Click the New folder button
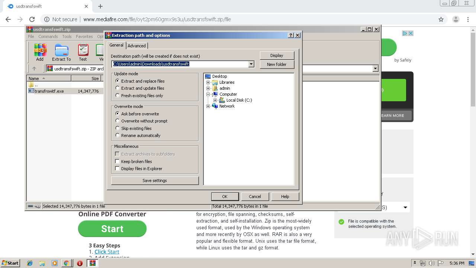The height and width of the screenshot is (268, 476). point(277,64)
